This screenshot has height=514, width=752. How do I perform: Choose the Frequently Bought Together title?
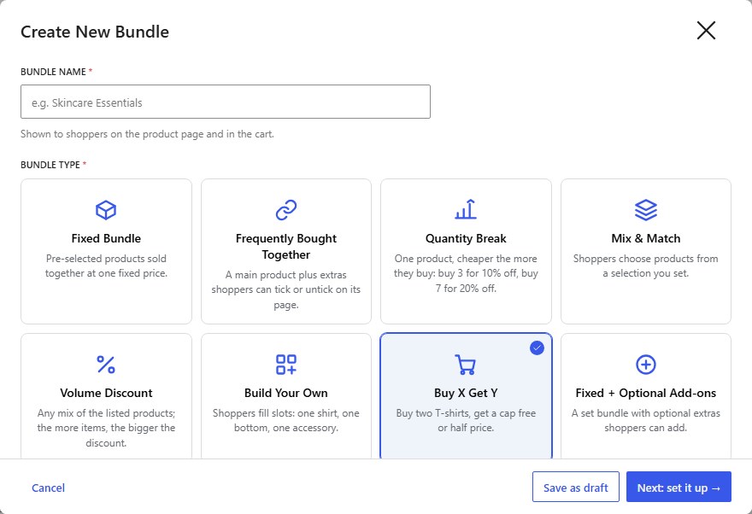click(x=285, y=246)
